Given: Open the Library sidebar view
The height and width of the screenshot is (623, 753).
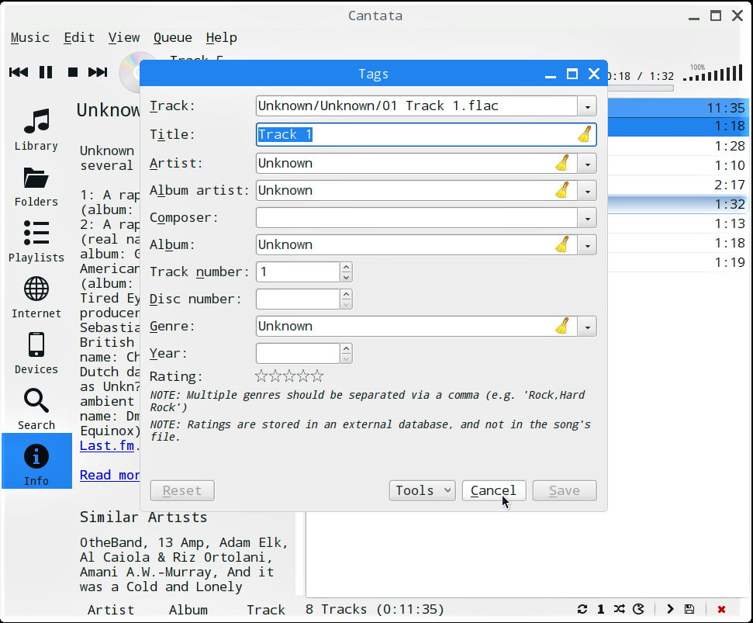Looking at the screenshot, I should (36, 129).
